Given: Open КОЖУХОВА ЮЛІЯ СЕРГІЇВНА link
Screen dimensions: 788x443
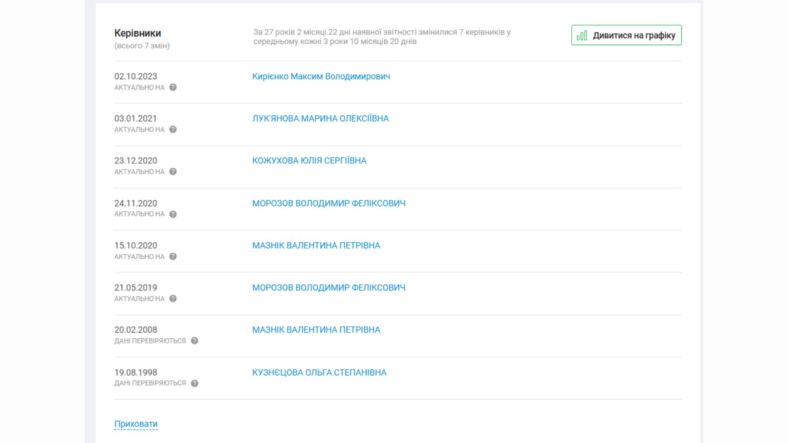Looking at the screenshot, I should 309,161.
